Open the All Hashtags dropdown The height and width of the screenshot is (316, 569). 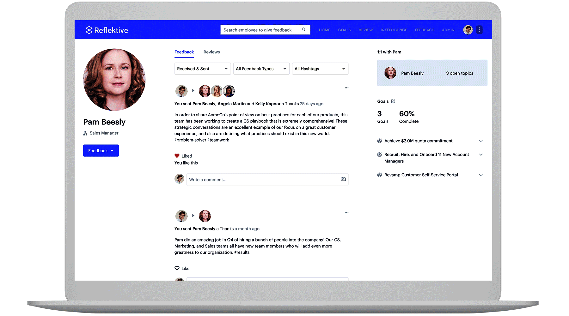[320, 69]
